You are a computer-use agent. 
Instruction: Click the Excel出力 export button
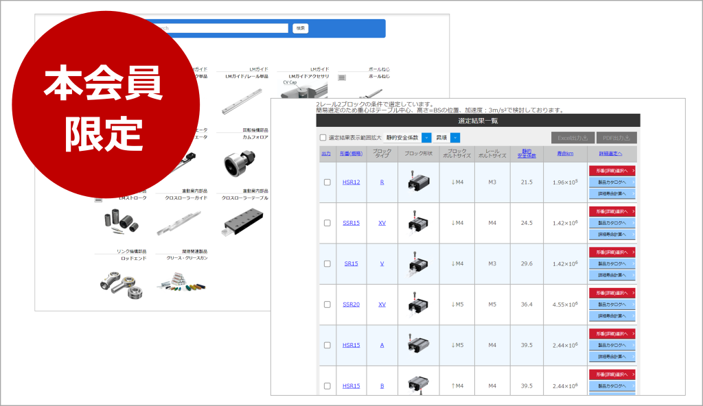click(x=573, y=138)
